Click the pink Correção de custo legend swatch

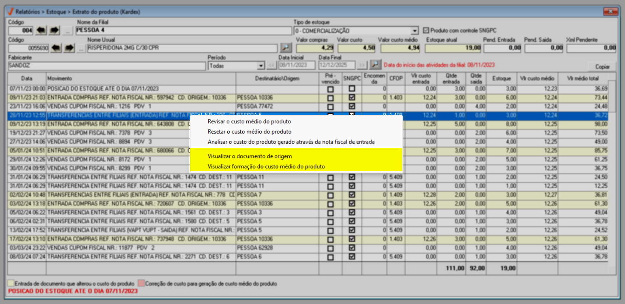point(141,284)
